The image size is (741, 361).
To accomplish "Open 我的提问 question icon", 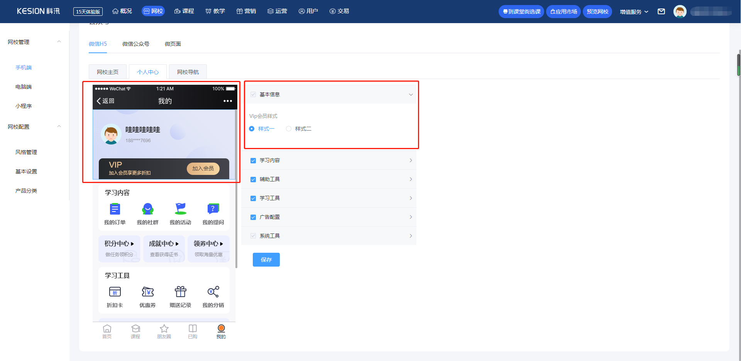I will 213,209.
